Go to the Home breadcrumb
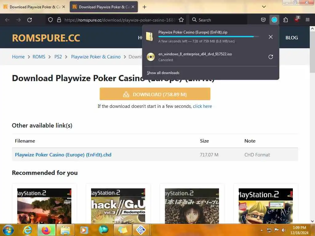The height and width of the screenshot is (236, 315). click(18, 57)
